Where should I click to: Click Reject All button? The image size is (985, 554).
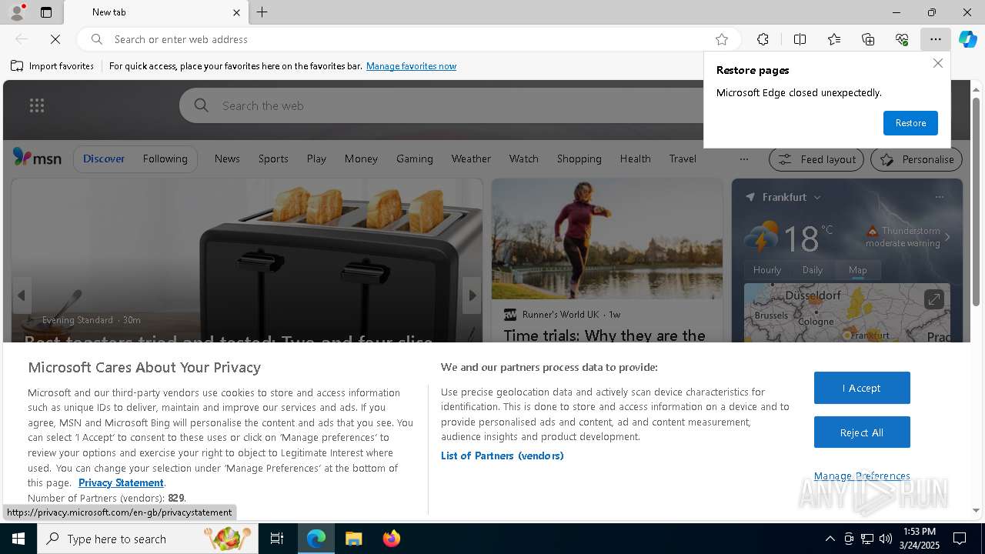(862, 432)
